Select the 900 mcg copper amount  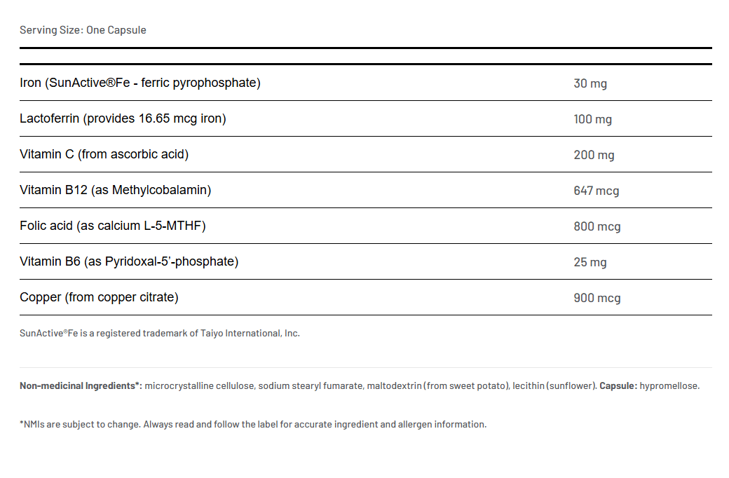click(597, 298)
